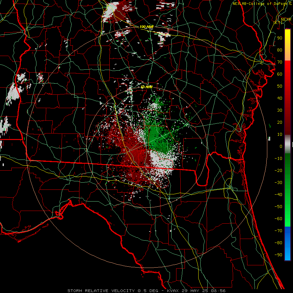Click the blue segment of the color bar
This screenshot has width=293, height=293.
(x=287, y=243)
